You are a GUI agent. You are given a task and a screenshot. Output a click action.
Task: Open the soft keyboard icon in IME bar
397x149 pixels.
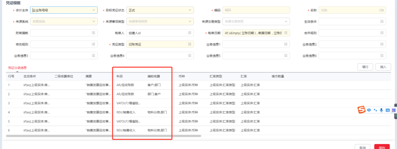pyautogui.click(x=387, y=110)
